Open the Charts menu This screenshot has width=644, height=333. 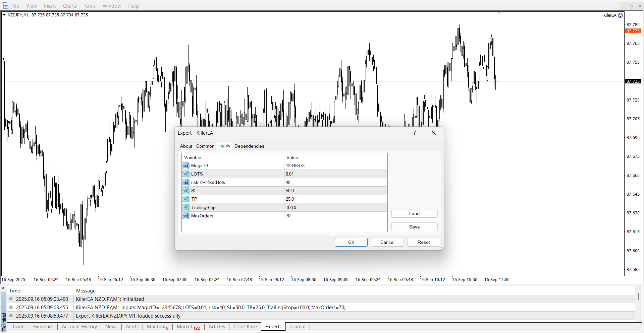click(70, 6)
